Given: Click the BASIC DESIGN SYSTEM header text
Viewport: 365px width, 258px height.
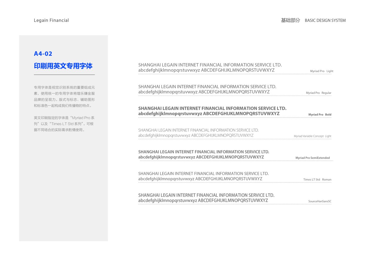Looking at the screenshot, I should pyautogui.click(x=325, y=20).
